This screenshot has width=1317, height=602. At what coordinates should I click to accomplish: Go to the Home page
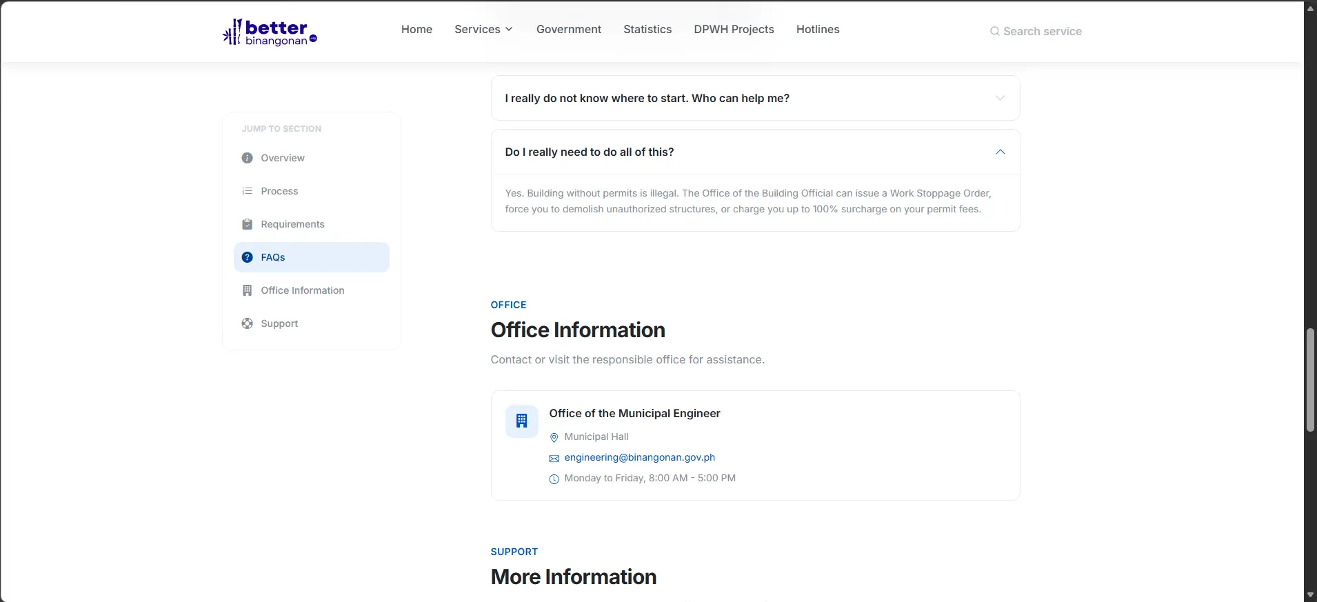[416, 29]
